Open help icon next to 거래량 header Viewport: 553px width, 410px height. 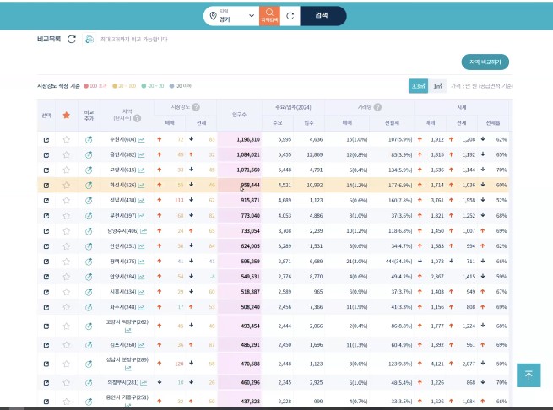pyautogui.click(x=378, y=107)
